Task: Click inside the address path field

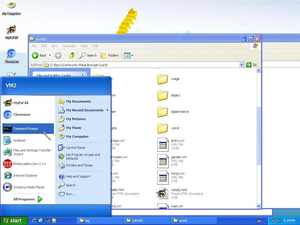Action: (142, 65)
